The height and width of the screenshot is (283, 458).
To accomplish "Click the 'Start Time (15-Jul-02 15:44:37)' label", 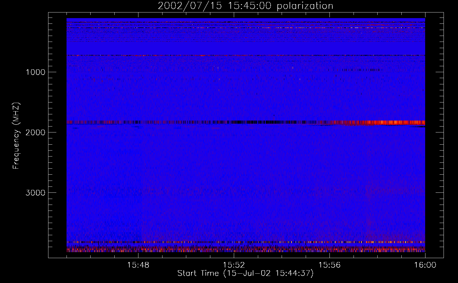I will [245, 273].
